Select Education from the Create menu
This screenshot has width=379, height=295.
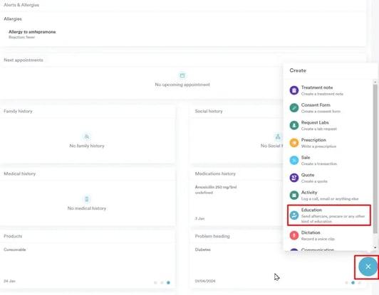coord(329,215)
